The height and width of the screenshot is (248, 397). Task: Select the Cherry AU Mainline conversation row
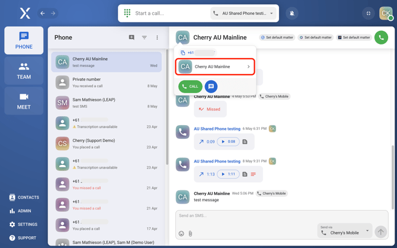[106, 62]
